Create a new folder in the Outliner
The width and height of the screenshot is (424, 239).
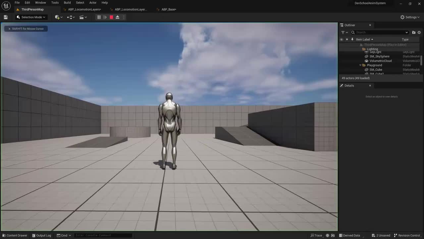(414, 33)
